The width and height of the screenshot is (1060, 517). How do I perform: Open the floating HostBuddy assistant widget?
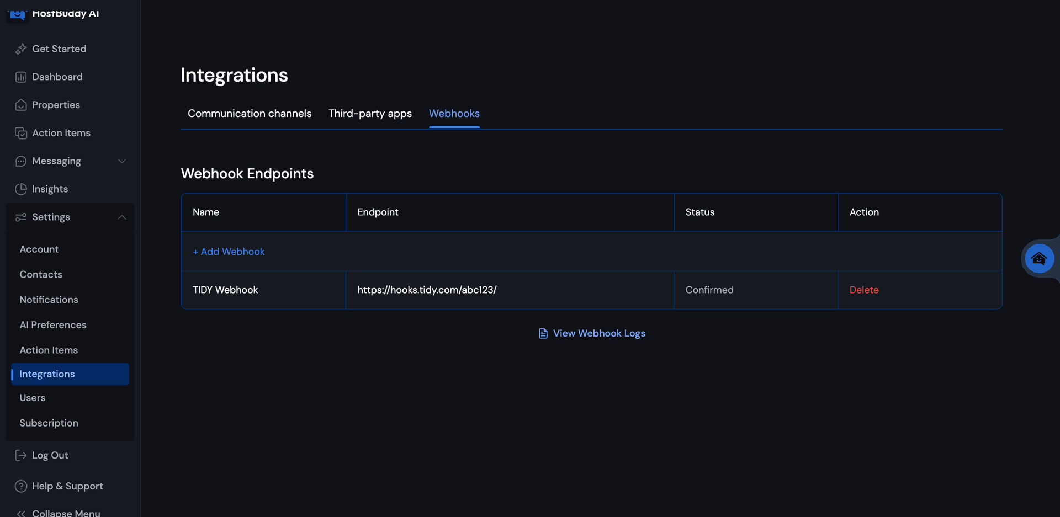pos(1039,258)
